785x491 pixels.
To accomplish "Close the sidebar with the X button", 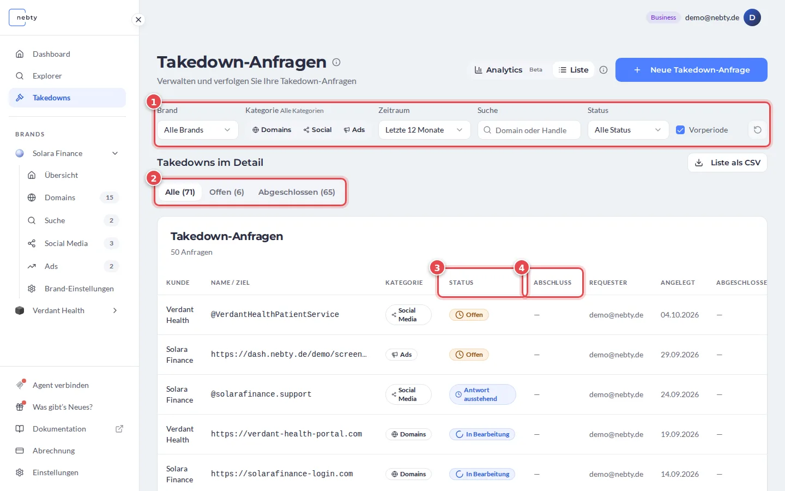I will pos(138,20).
